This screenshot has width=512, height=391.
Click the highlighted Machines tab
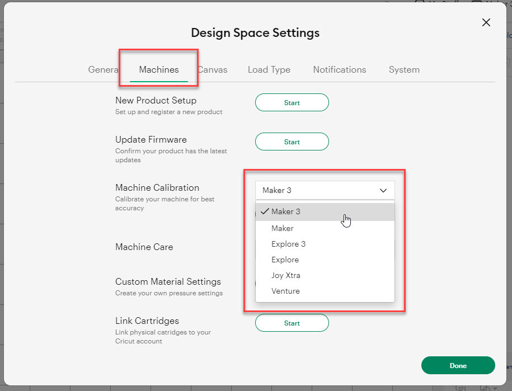point(158,69)
